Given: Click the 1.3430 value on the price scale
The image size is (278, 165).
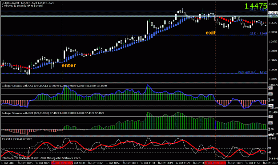Looking at the screenshot, I should click(x=273, y=70).
